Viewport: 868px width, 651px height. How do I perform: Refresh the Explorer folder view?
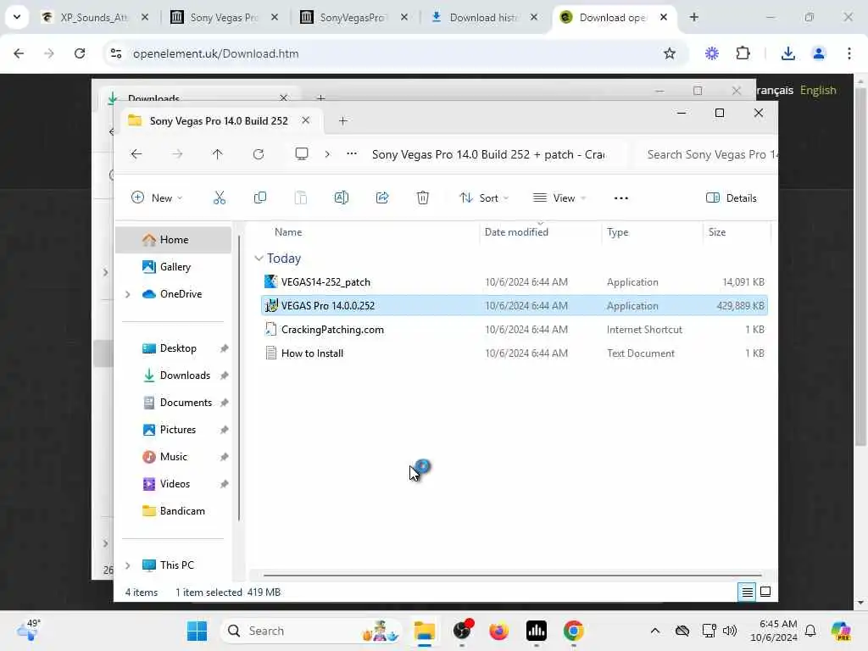(x=259, y=154)
